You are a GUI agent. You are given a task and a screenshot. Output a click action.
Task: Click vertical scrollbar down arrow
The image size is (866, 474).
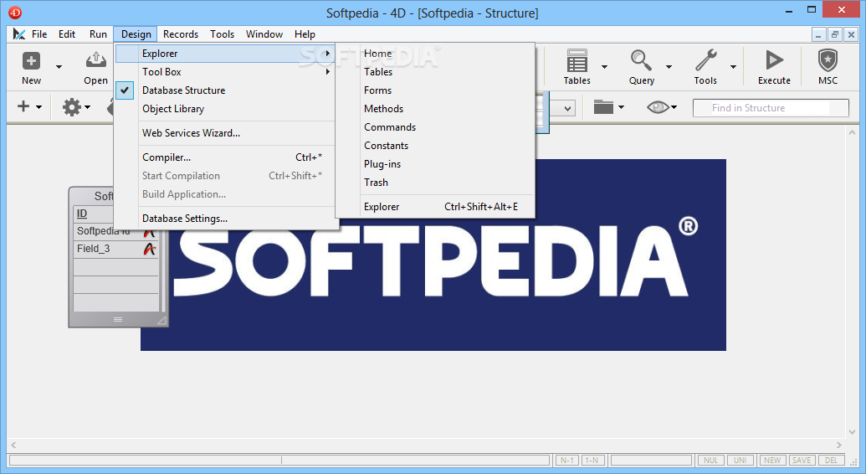[x=852, y=432]
